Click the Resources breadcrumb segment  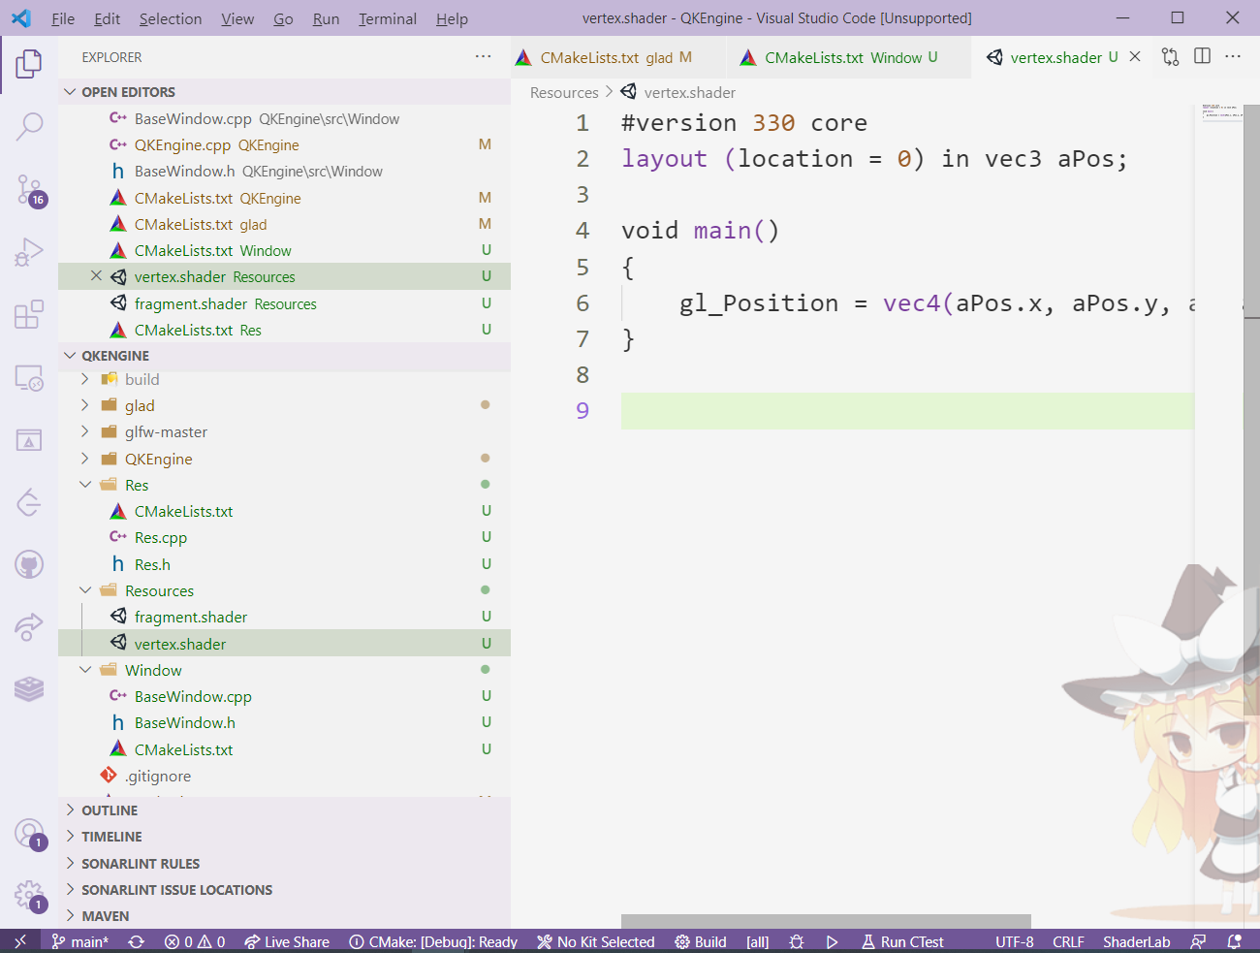564,92
